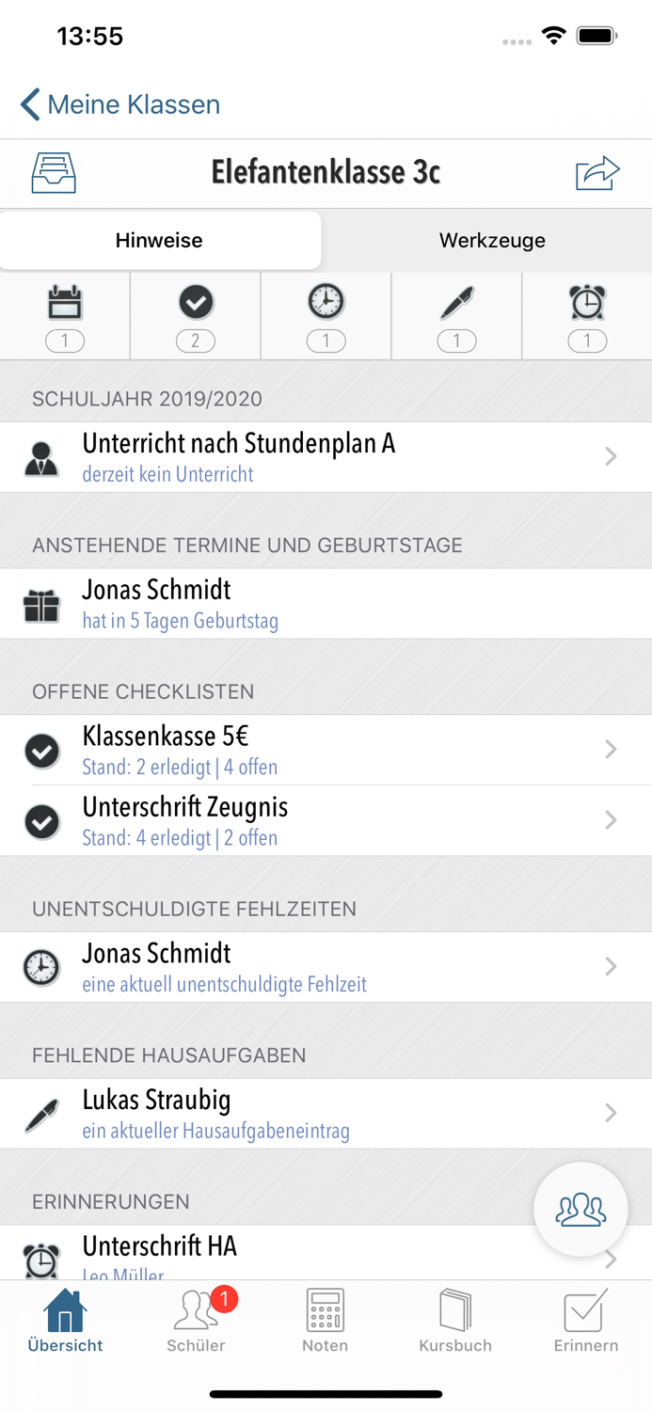Screen dimensions: 652x1411
Task: Open the calendar filter showing one event
Action: point(63,303)
